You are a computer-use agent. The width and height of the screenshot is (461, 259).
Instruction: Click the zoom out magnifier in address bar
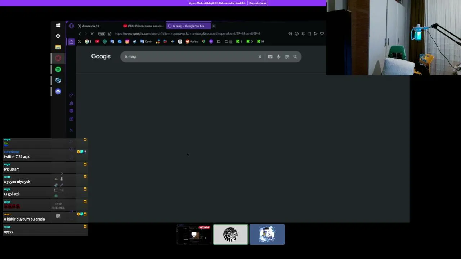(290, 34)
